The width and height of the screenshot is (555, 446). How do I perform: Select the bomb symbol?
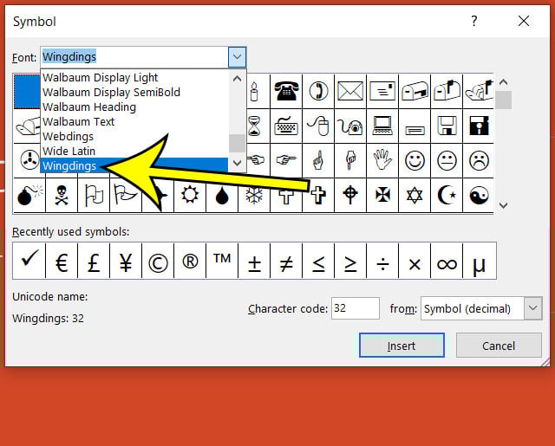click(29, 195)
